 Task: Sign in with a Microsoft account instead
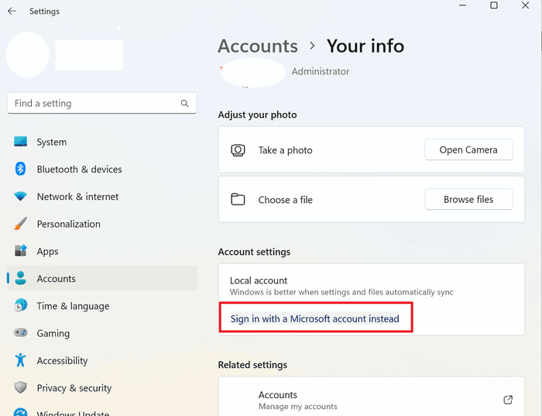click(x=315, y=318)
